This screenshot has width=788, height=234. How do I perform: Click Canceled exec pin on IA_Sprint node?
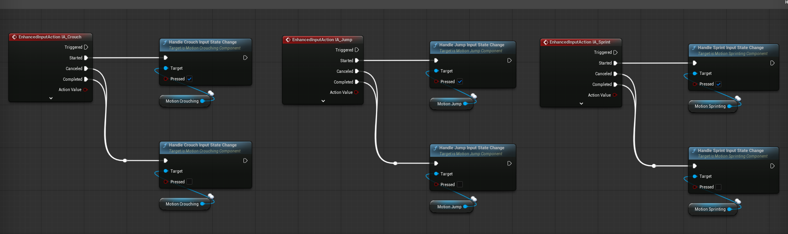coord(615,74)
